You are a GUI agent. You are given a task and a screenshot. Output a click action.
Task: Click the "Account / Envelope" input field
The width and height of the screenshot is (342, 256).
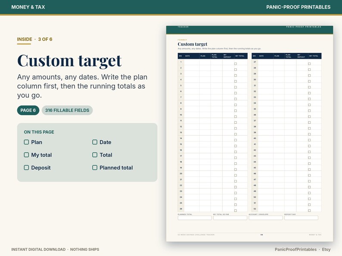pyautogui.click(x=266, y=218)
